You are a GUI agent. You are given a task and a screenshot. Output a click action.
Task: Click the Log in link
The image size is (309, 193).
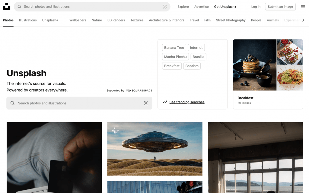(255, 6)
